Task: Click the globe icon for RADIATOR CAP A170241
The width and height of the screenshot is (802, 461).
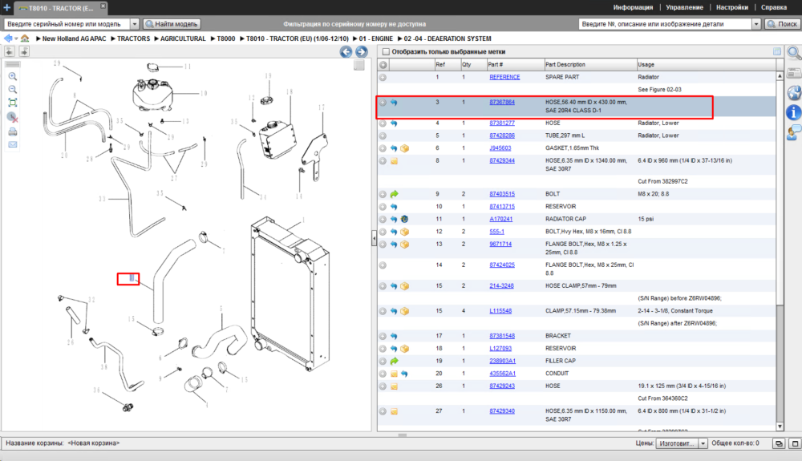Action: point(404,219)
